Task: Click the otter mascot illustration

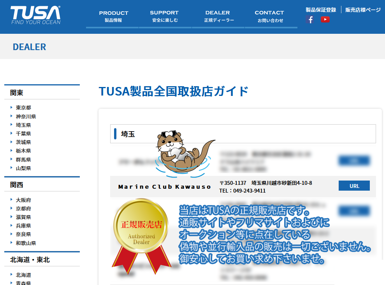Action: point(185,153)
